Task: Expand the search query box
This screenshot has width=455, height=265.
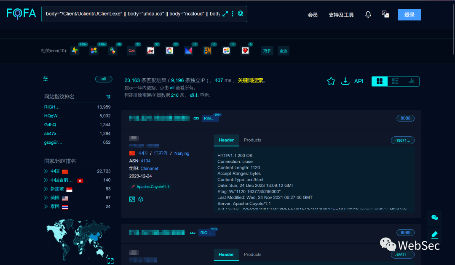Action: click(x=225, y=14)
